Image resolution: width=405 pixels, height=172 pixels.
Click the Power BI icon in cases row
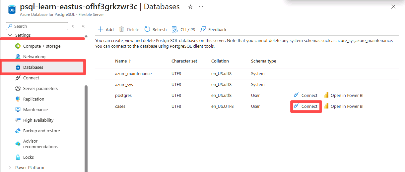[x=326, y=106]
